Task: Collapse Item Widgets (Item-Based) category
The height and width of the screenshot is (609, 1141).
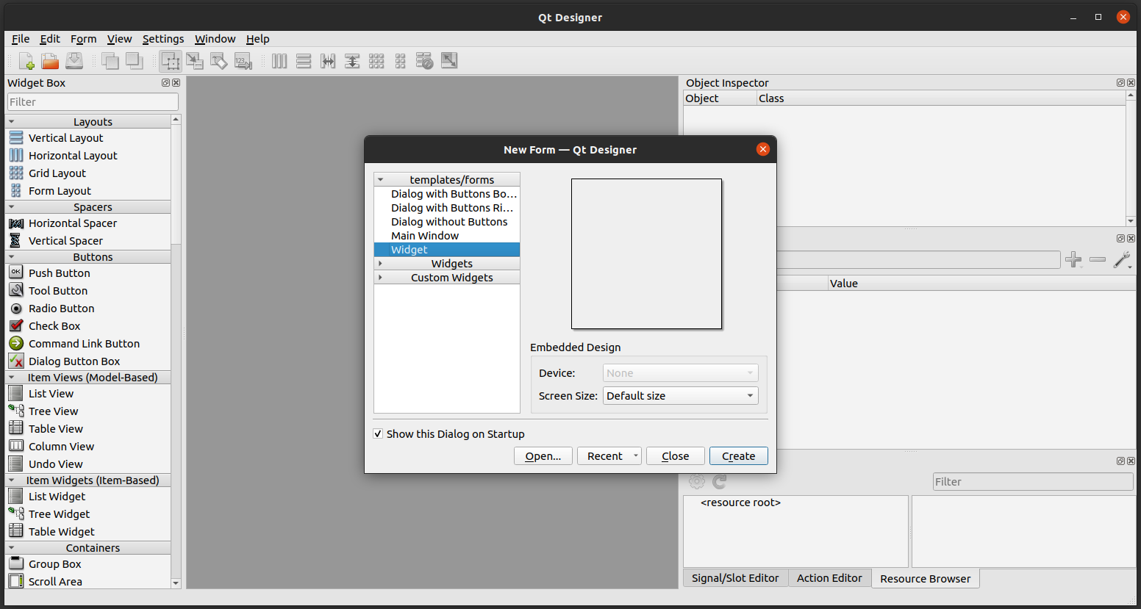Action: pyautogui.click(x=11, y=480)
